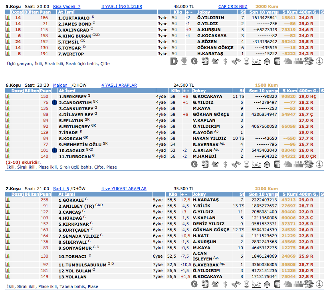
Task: Open the 'Kisa Vadeli 7' race type link
Action: coord(67,7)
